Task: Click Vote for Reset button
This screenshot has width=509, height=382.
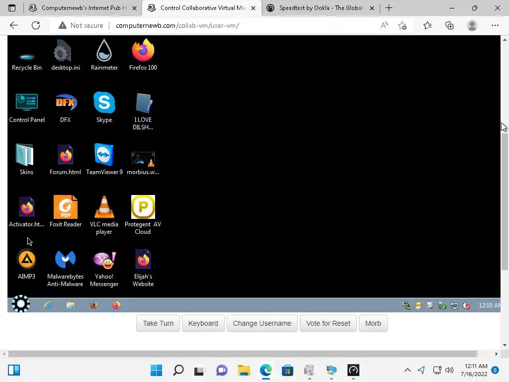Action: (x=328, y=323)
